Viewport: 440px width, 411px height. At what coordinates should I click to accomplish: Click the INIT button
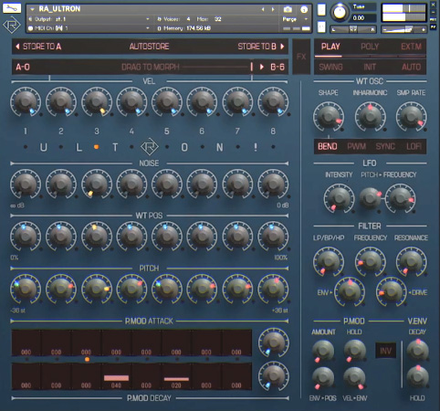click(370, 67)
